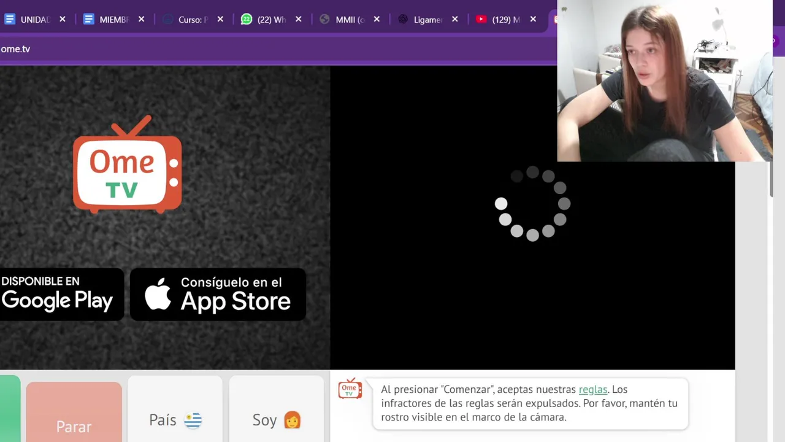Open the App Store download badge
785x442 pixels.
point(218,294)
